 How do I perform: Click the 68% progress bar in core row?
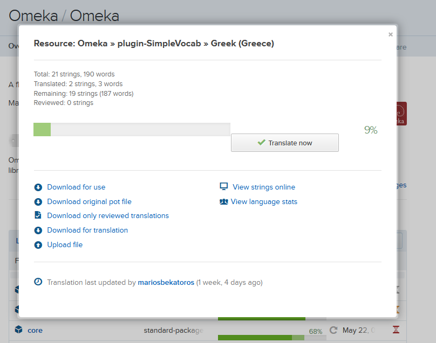(272, 338)
